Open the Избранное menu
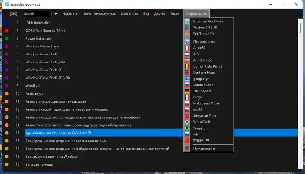305x174 pixels. pyautogui.click(x=129, y=14)
